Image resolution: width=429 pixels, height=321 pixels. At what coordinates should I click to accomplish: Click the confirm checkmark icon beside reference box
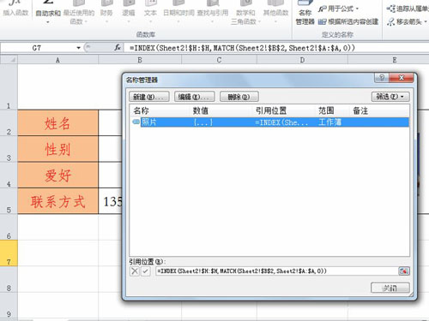pos(145,270)
